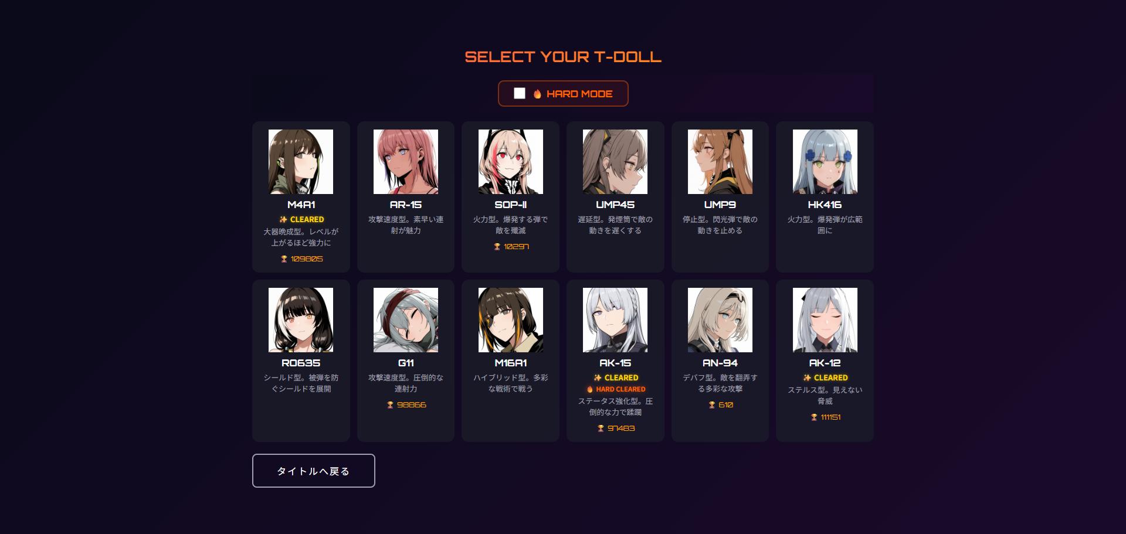
Task: Pick the RO635 character portrait
Action: click(301, 320)
